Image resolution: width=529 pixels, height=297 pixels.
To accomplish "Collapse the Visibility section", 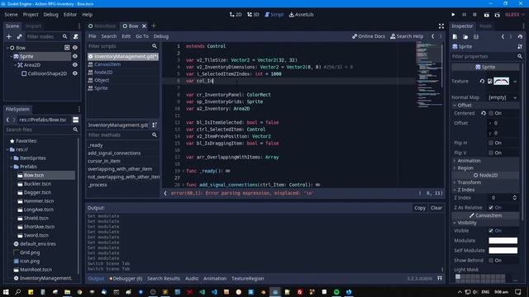I will click(485, 223).
